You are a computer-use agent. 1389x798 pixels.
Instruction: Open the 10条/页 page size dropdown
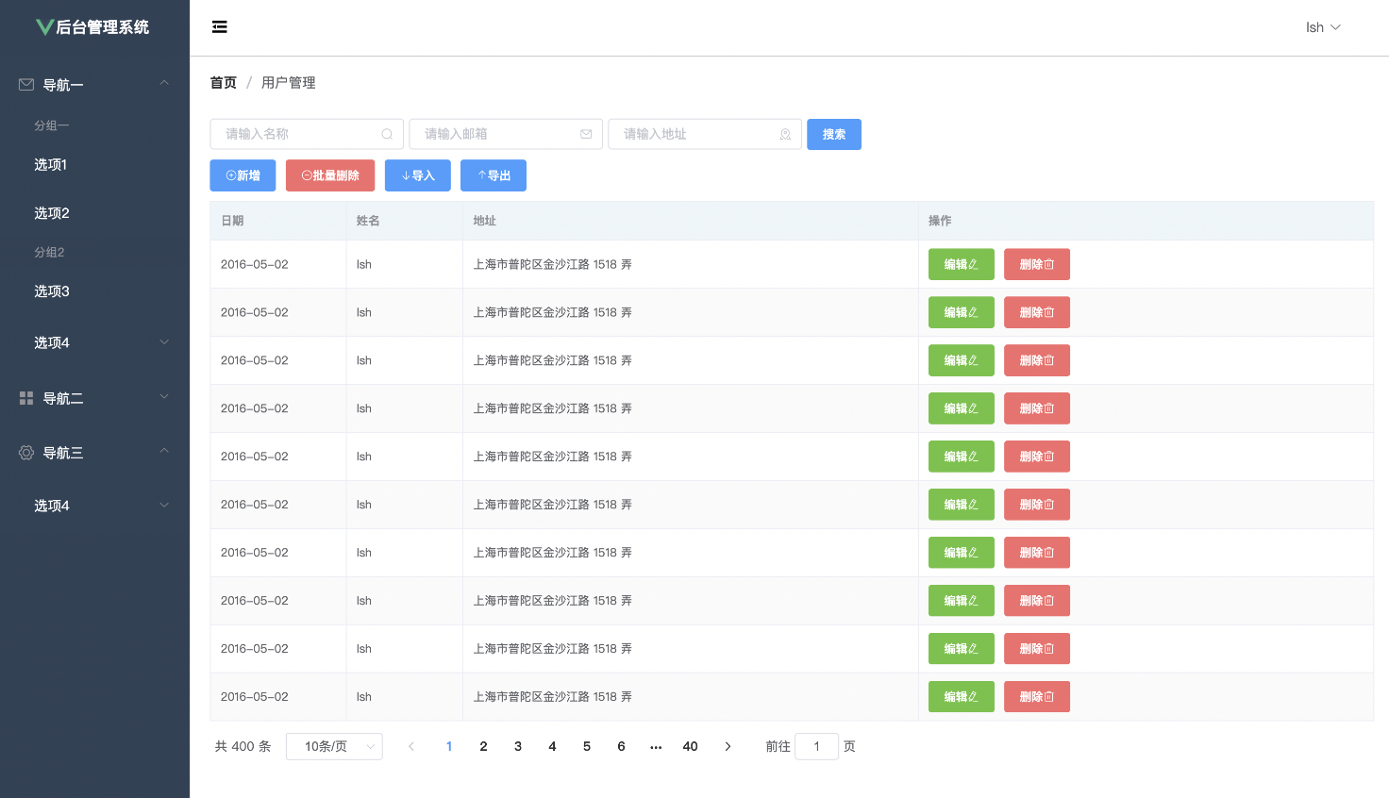334,746
